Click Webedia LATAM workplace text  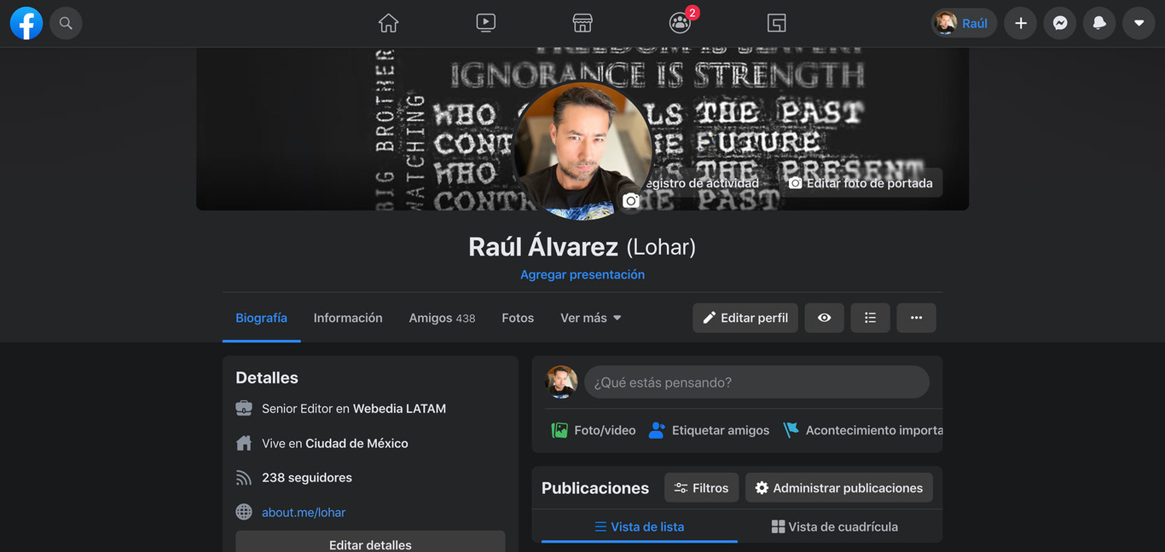[399, 409]
